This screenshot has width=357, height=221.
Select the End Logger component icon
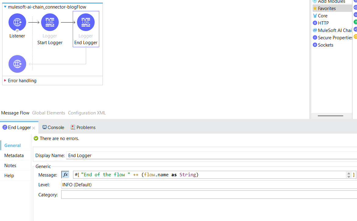click(x=86, y=22)
